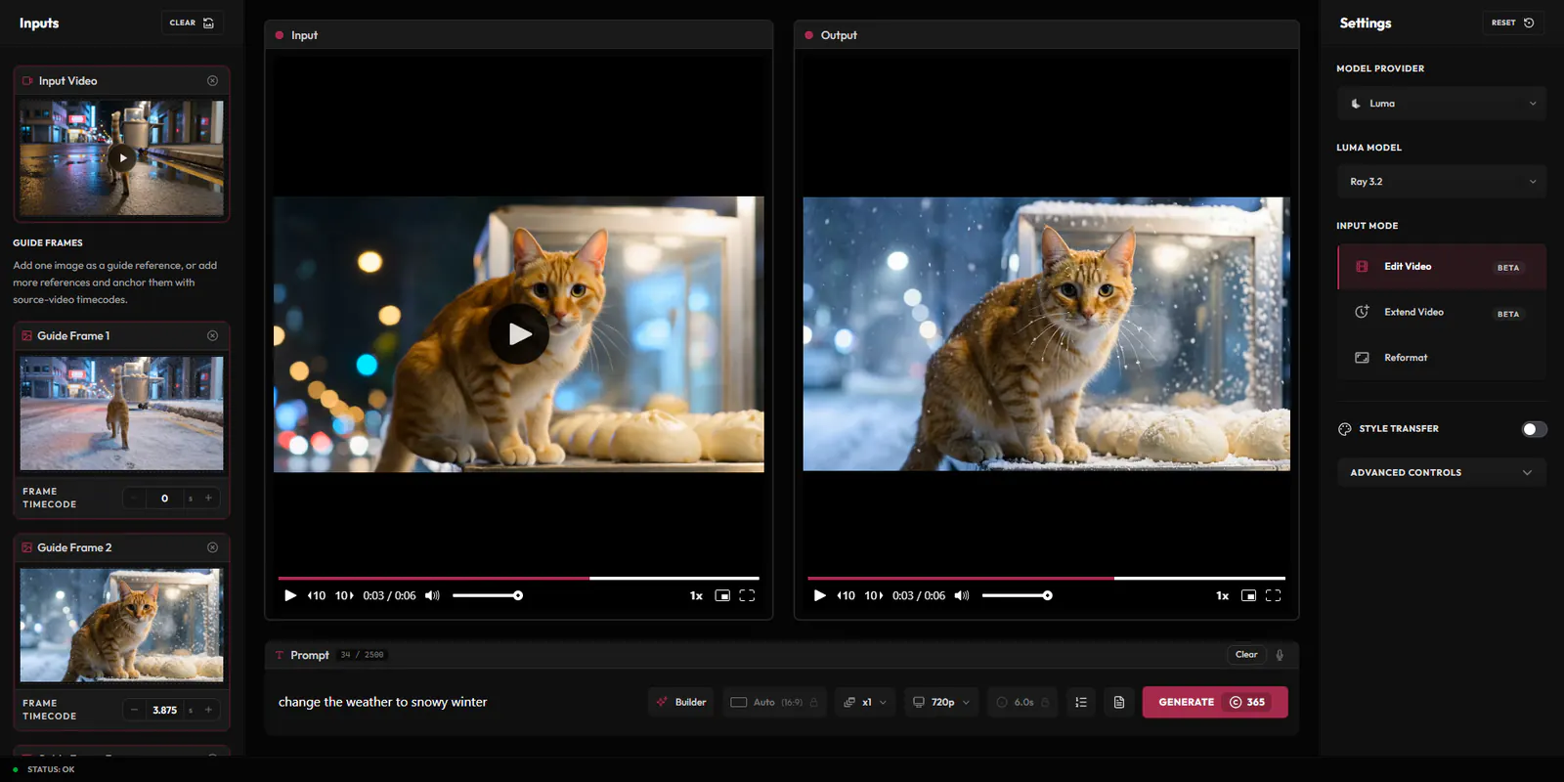This screenshot has width=1564, height=782.
Task: Select the Guide Frame 2 thumbnail image
Action: tap(122, 625)
